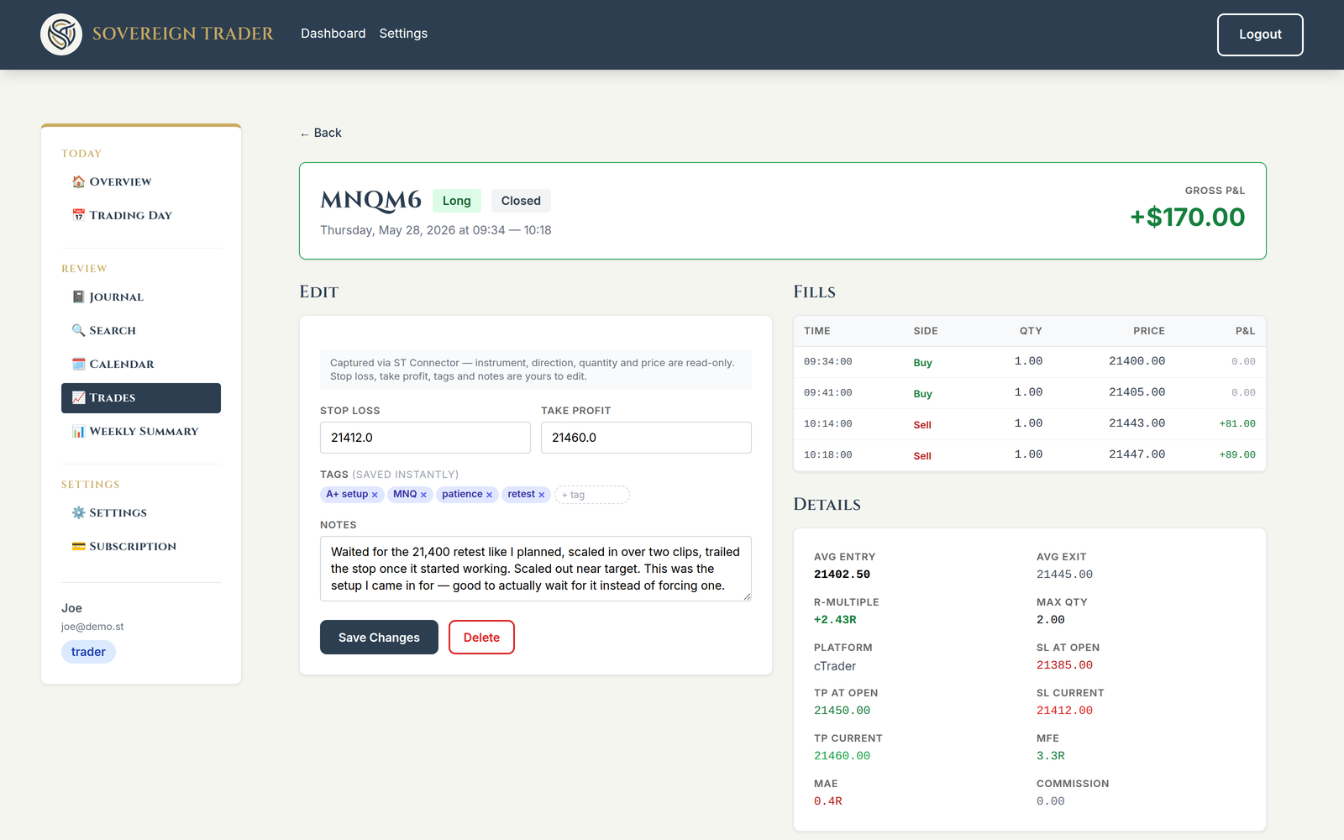Click the SOVEREIGN TRADER brand name

tap(183, 34)
